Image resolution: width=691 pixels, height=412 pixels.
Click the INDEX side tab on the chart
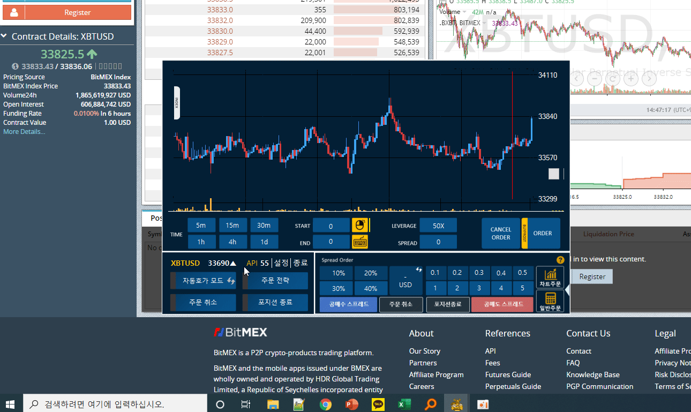tap(177, 102)
